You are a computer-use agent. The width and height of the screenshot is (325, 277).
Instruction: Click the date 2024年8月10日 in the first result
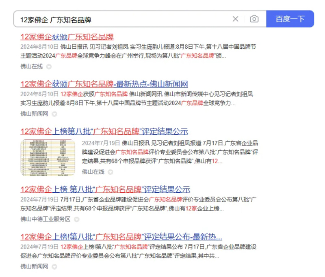[x=39, y=47]
